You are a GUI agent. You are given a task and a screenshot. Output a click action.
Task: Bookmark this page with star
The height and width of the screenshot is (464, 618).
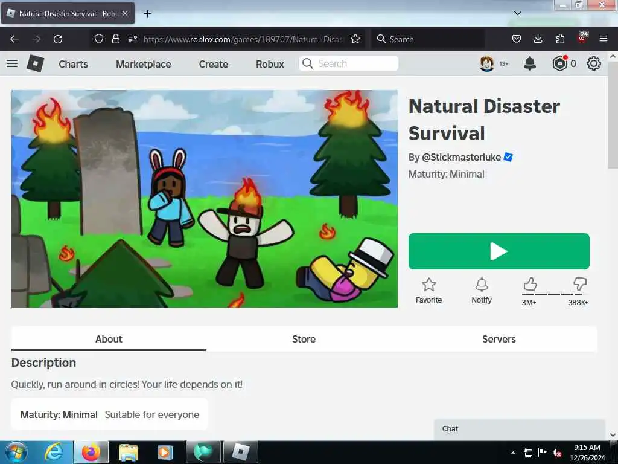(x=355, y=39)
